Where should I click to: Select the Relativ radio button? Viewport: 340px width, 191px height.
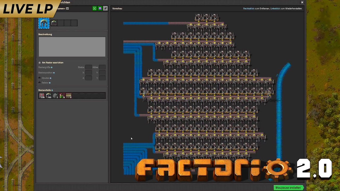pyautogui.click(x=40, y=83)
